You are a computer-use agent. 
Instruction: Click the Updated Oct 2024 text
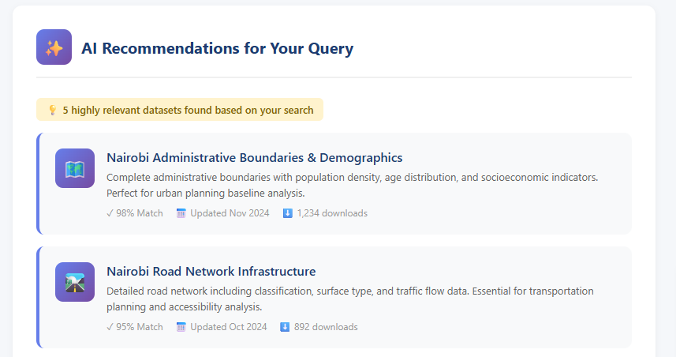tap(229, 327)
